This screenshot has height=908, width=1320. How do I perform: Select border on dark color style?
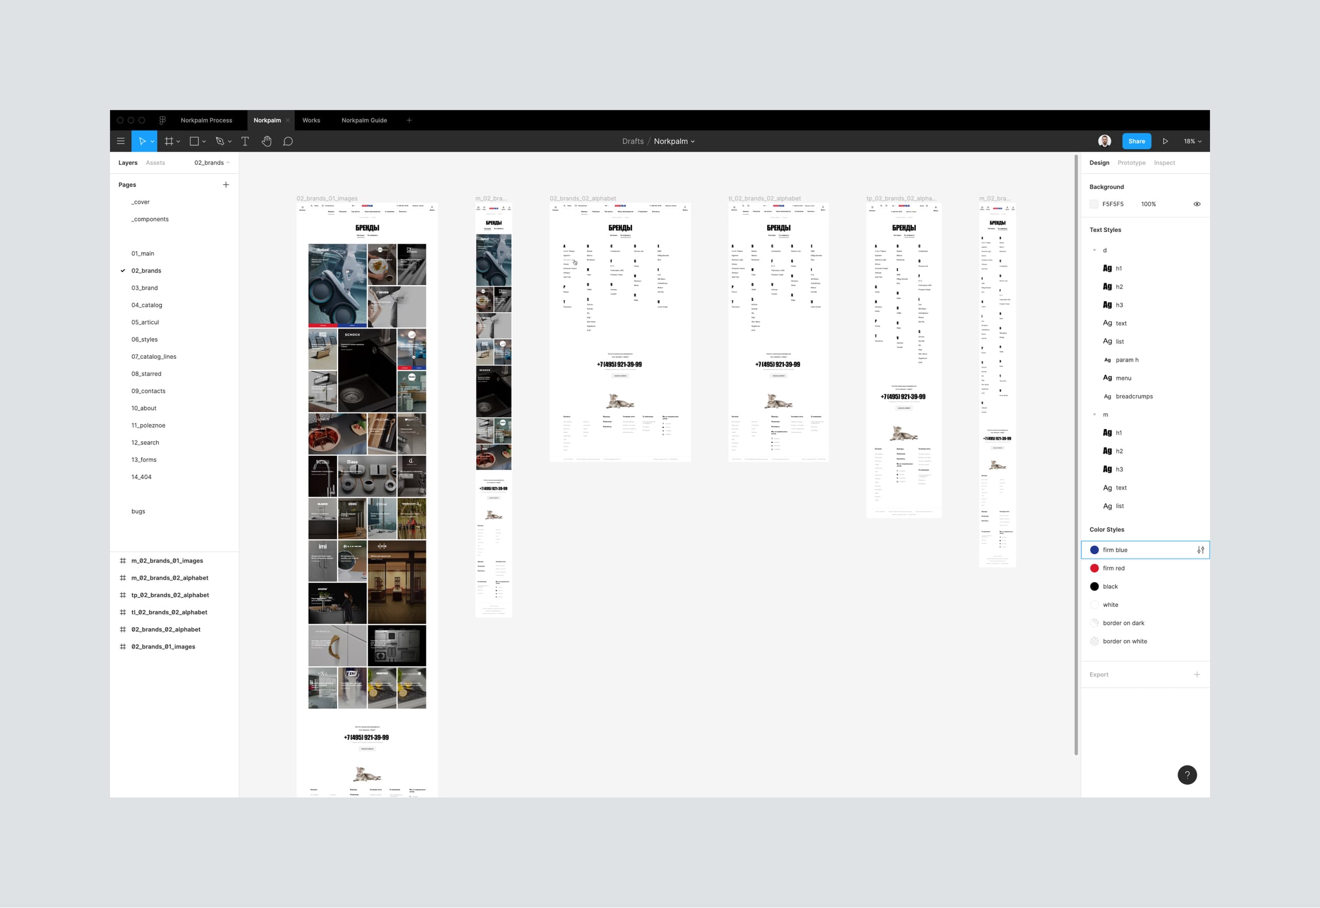(x=1145, y=623)
